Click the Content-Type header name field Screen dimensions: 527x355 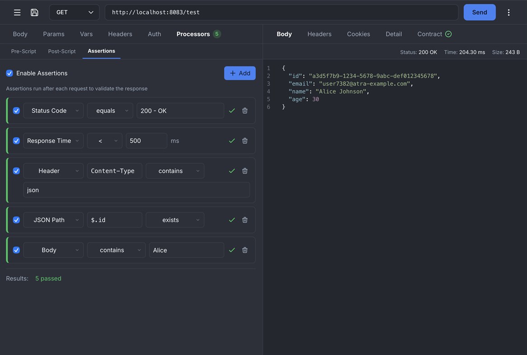click(114, 171)
